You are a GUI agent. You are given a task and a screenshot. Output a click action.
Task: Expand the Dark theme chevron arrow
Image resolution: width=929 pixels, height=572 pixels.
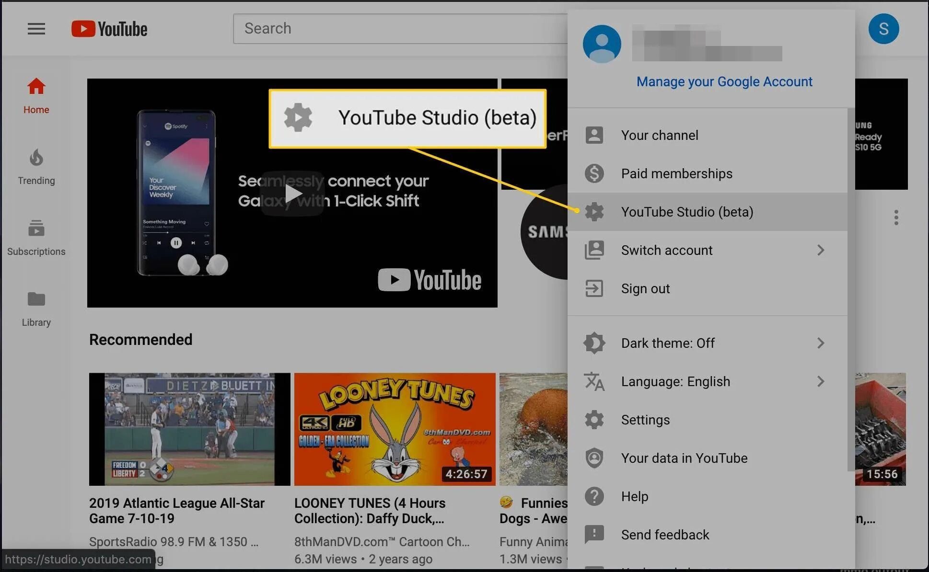pos(821,343)
